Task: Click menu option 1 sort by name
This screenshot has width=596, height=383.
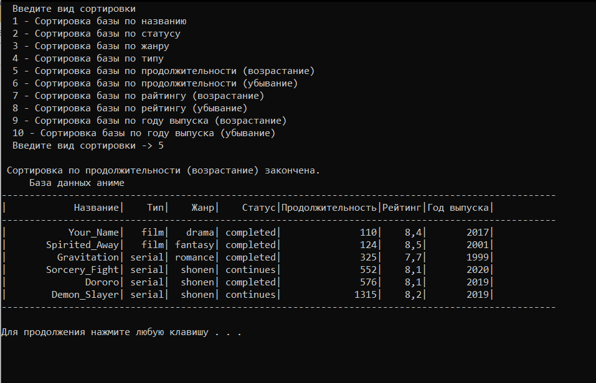Action: [x=100, y=21]
